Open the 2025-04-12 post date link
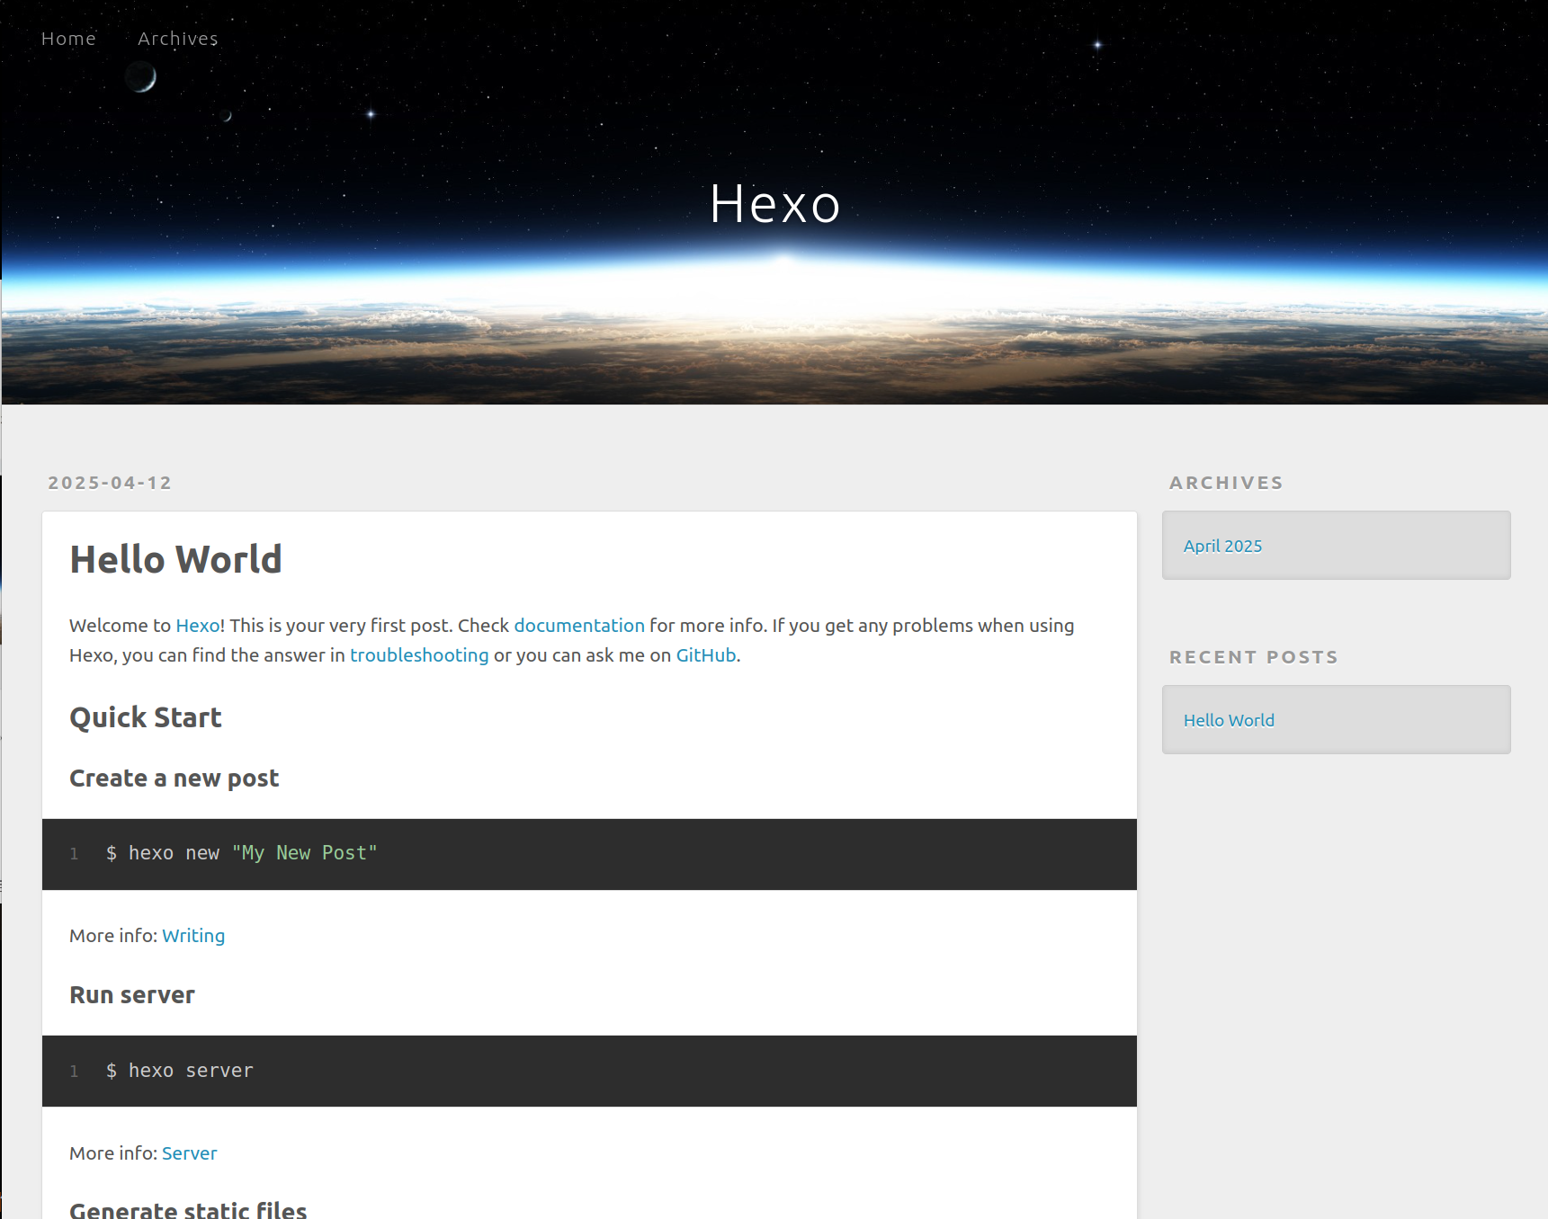1548x1219 pixels. [x=110, y=483]
